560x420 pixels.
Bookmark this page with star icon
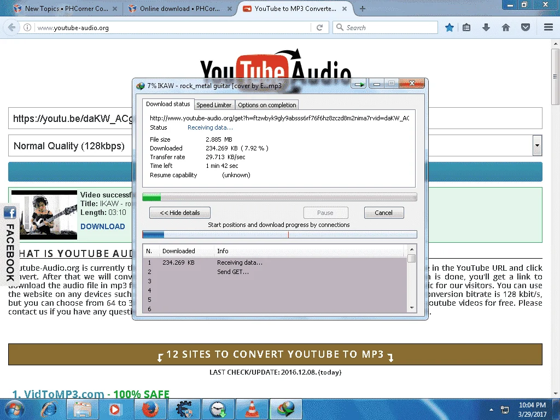(x=450, y=27)
